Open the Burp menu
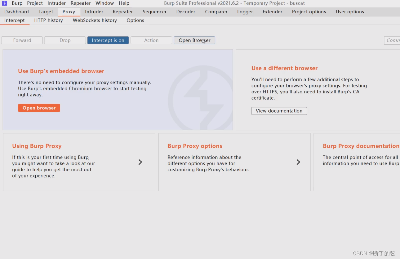 pos(17,3)
